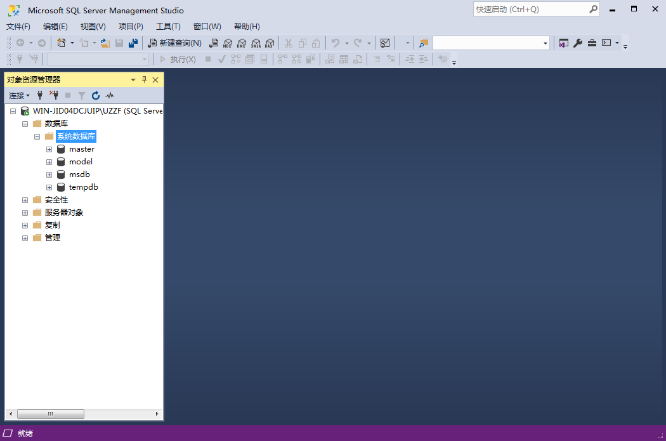Click the New Project icon
The width and height of the screenshot is (666, 441).
click(61, 43)
